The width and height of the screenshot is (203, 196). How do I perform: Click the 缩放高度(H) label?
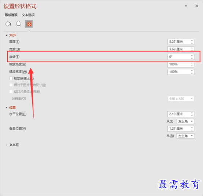(18, 64)
